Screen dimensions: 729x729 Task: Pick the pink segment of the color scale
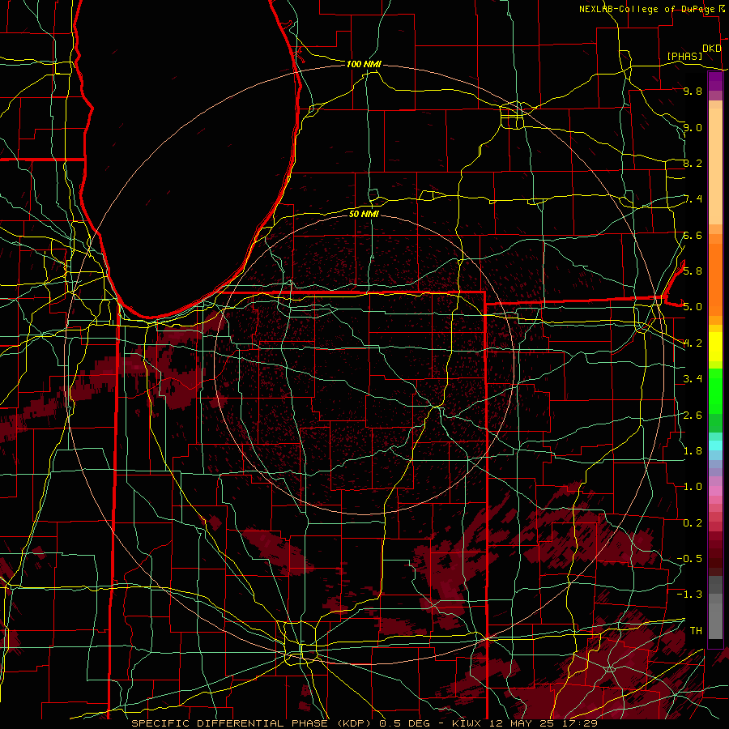tap(715, 491)
